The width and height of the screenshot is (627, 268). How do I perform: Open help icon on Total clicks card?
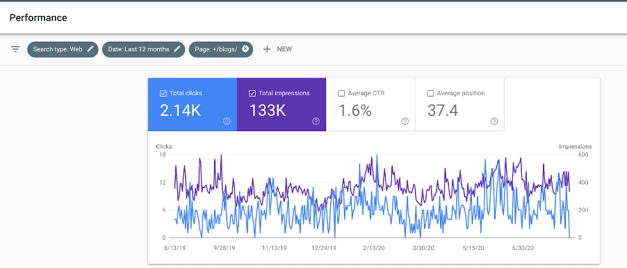tap(227, 122)
